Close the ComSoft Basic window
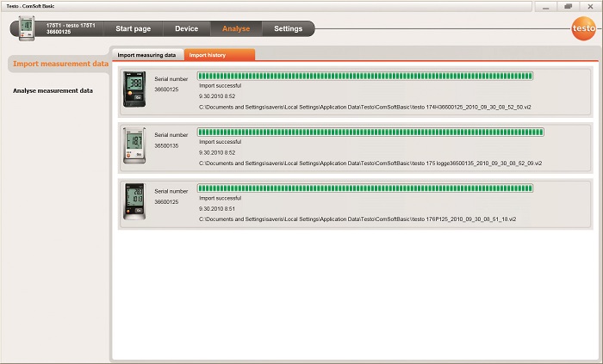 (590, 7)
